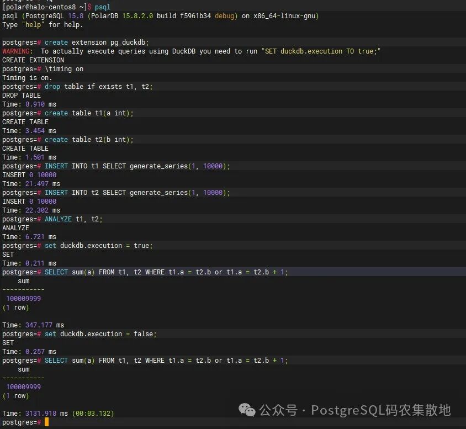
Task: Click the 'Time: 347.177 ms' line
Action: (x=33, y=325)
